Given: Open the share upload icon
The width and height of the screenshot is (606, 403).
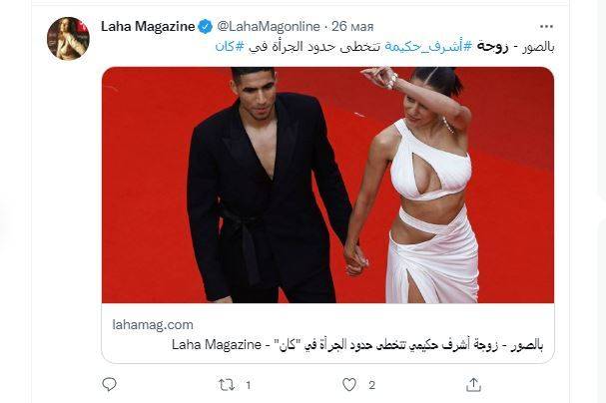Looking at the screenshot, I should tap(473, 384).
